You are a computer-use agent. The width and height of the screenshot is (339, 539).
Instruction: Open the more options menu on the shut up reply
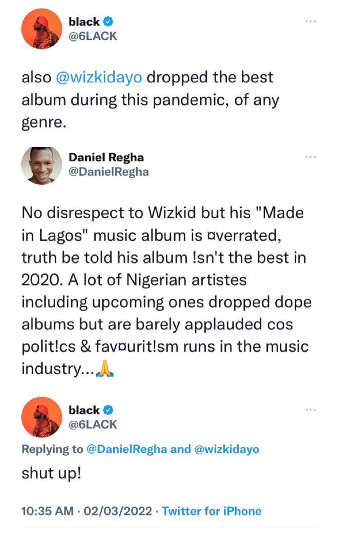tap(311, 409)
